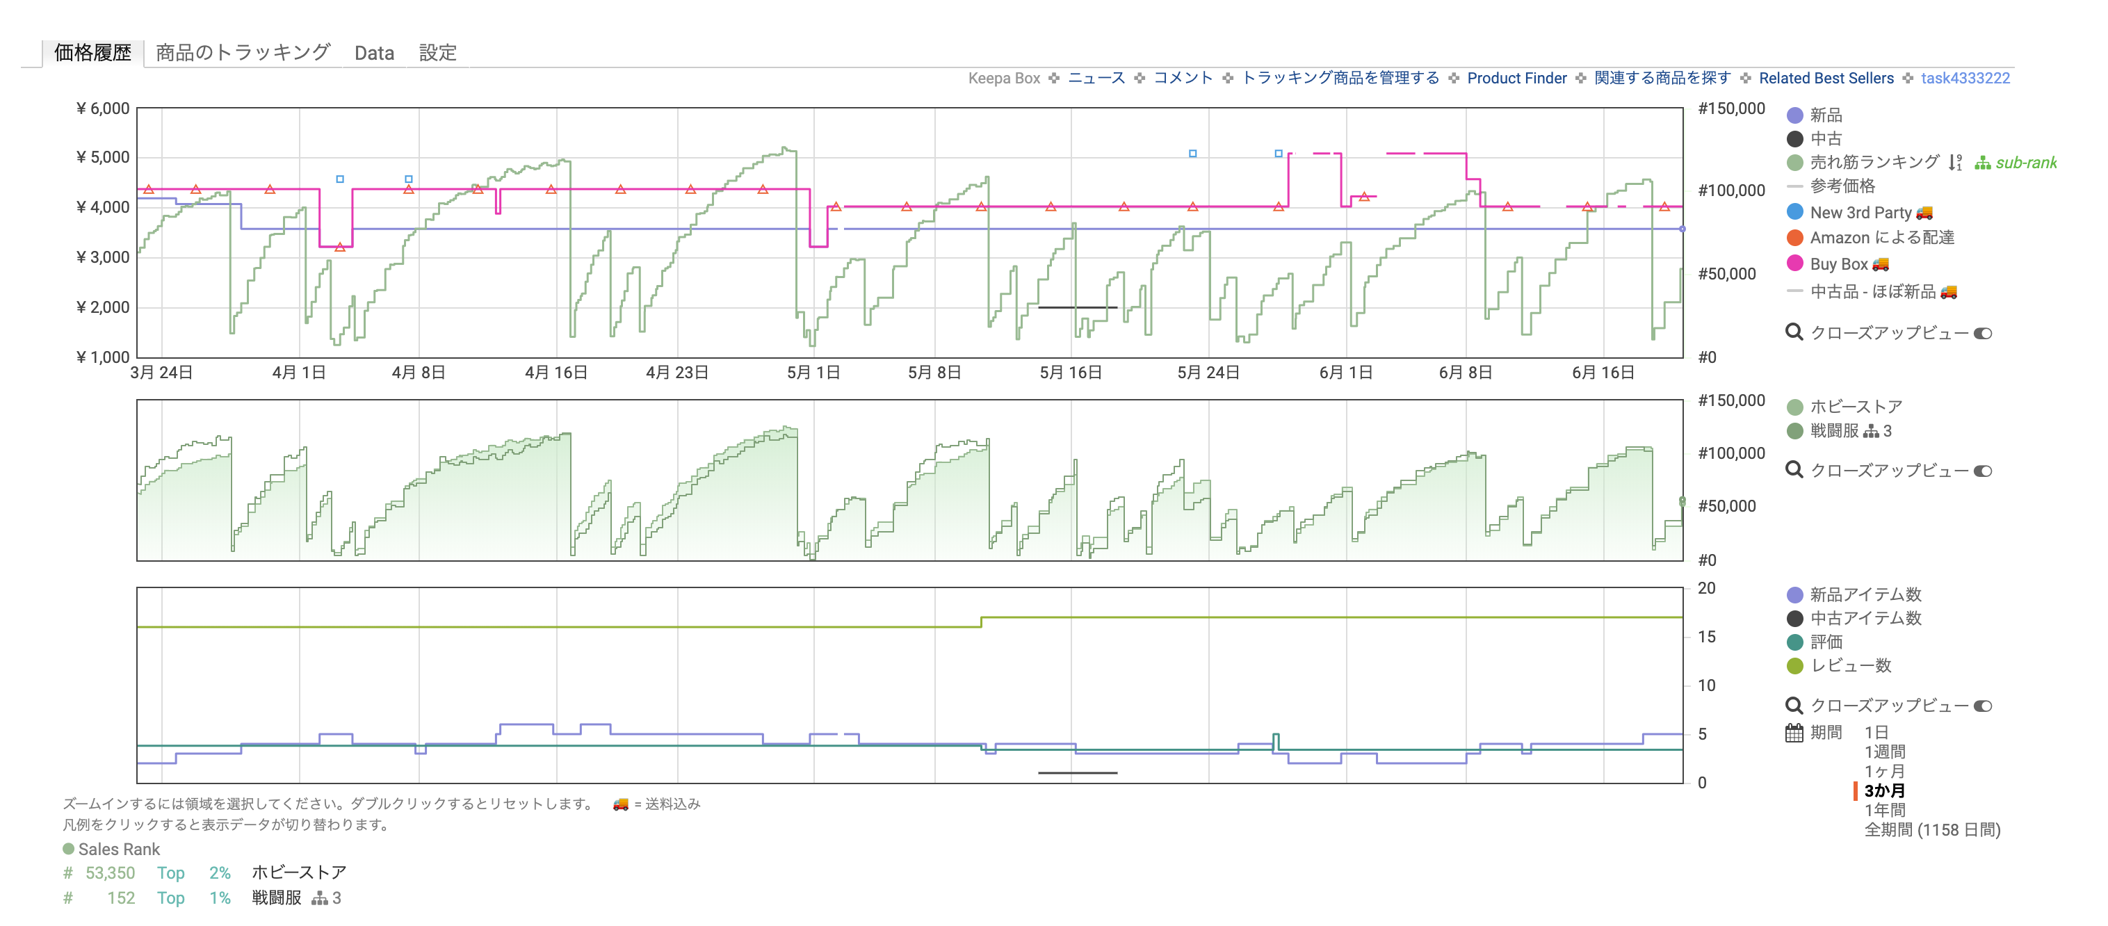
Task: Open Product Finder link
Action: pos(1516,78)
